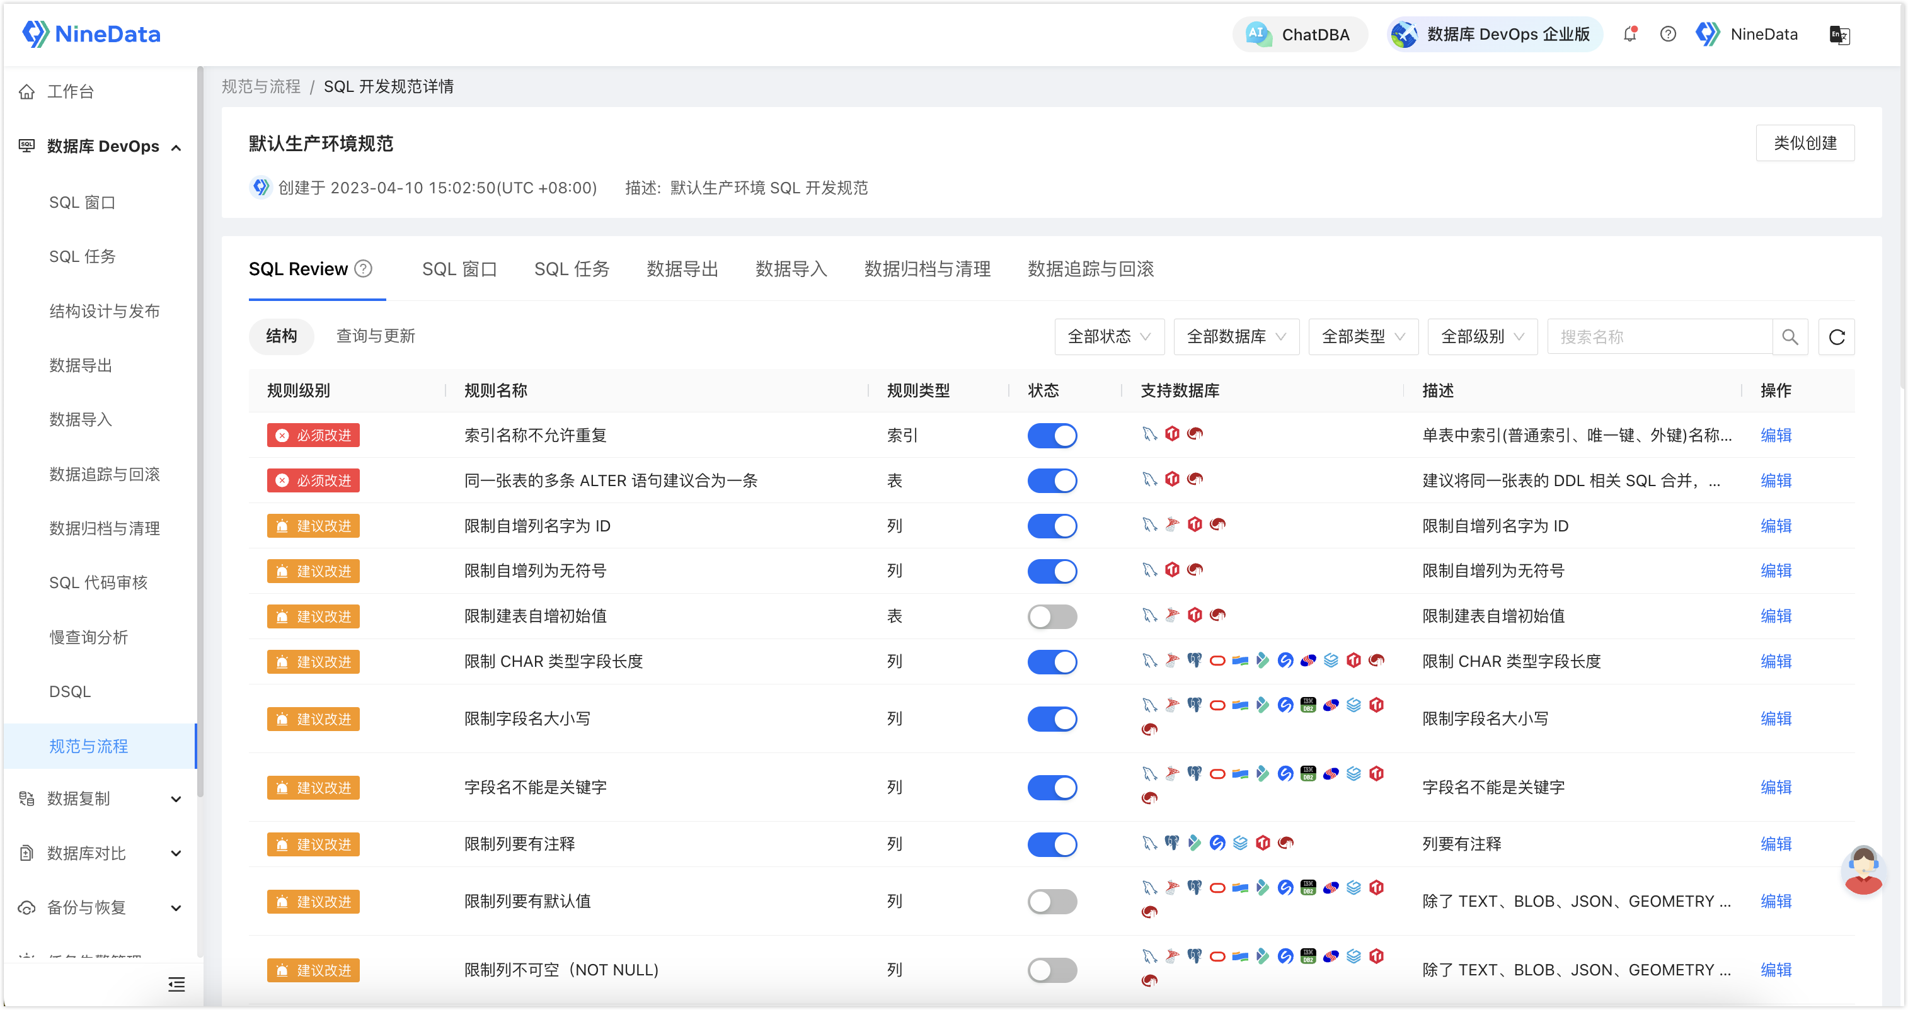The image size is (1908, 1010).
Task: Enable 限制建表自增初始值 rule
Action: (x=1052, y=616)
